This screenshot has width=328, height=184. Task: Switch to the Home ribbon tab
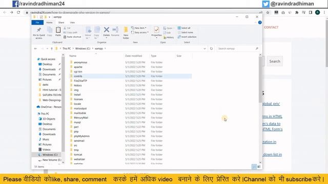click(x=49, y=22)
